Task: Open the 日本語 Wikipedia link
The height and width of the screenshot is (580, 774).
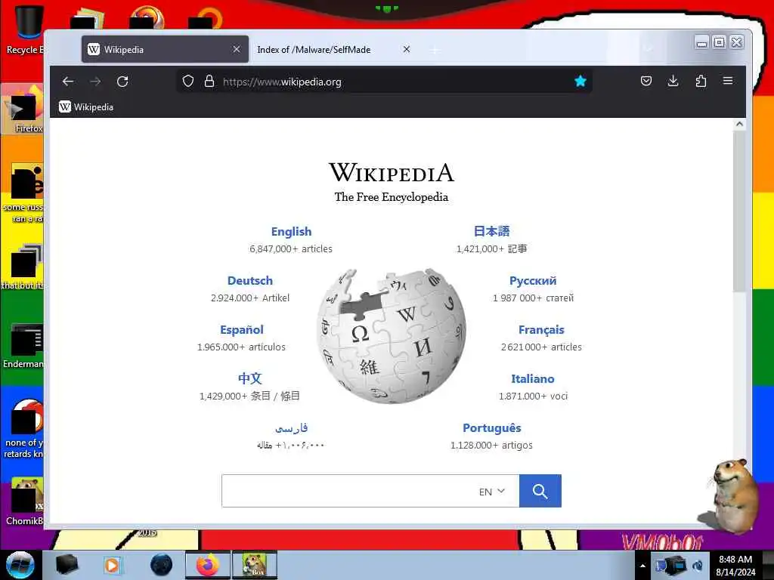Action: pos(491,231)
